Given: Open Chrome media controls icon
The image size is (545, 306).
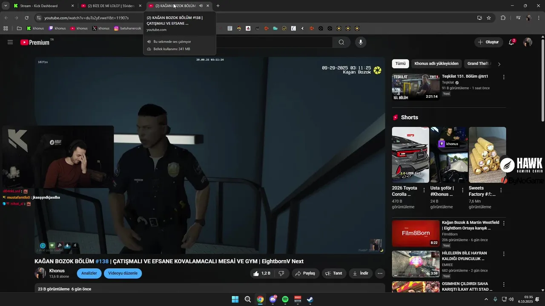Looking at the screenshot, I should (x=518, y=18).
